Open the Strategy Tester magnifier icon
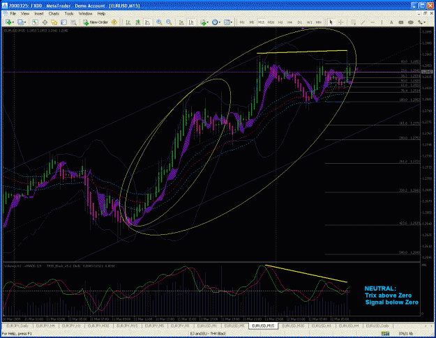 point(74,22)
